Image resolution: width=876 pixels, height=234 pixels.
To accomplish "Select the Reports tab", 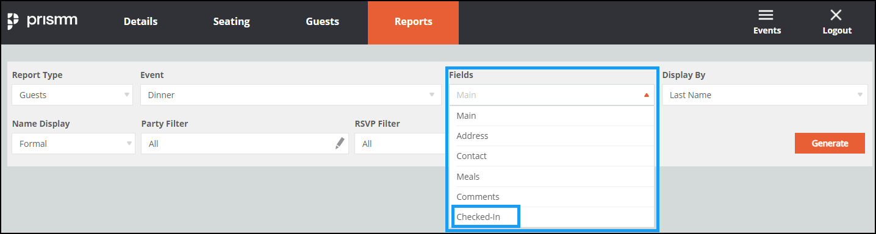I will click(x=413, y=22).
